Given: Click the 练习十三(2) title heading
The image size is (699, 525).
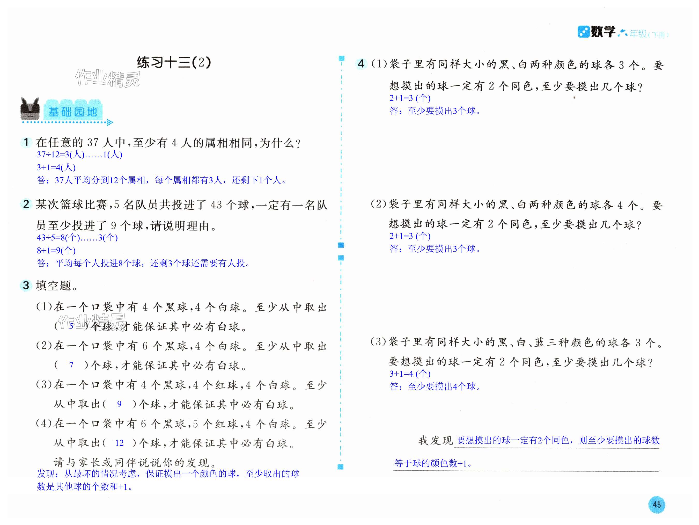Looking at the screenshot, I should pyautogui.click(x=174, y=62).
